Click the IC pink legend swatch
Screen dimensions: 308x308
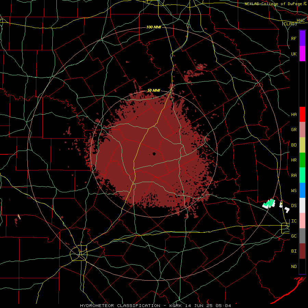click(302, 221)
